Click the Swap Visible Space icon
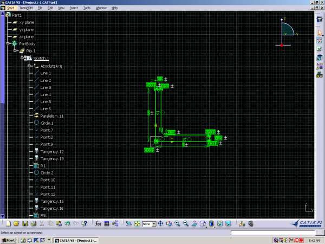This screenshot has height=244, width=325. pyautogui.click(x=228, y=223)
